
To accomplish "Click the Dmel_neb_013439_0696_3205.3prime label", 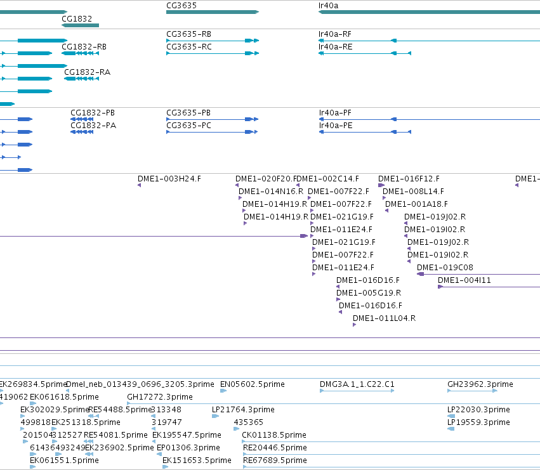I will [140, 384].
